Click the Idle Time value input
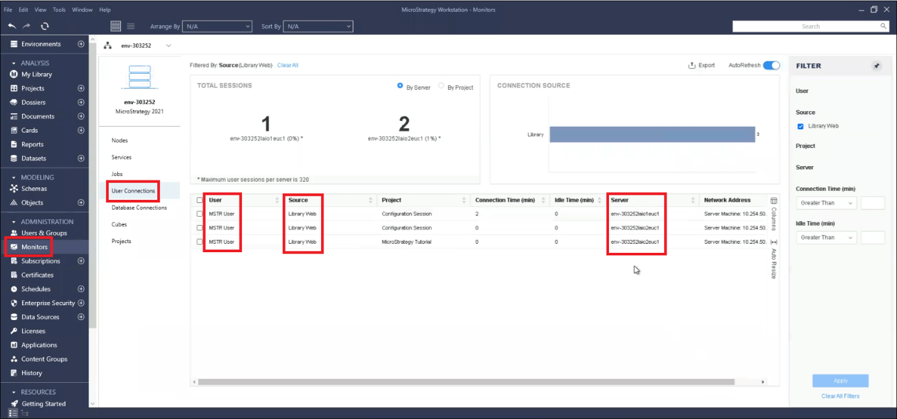This screenshot has height=419, width=897. click(872, 237)
